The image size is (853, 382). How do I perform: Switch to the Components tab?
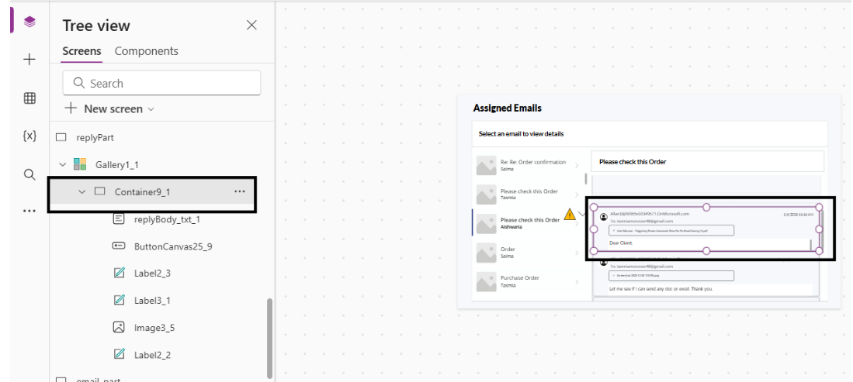[x=146, y=51]
